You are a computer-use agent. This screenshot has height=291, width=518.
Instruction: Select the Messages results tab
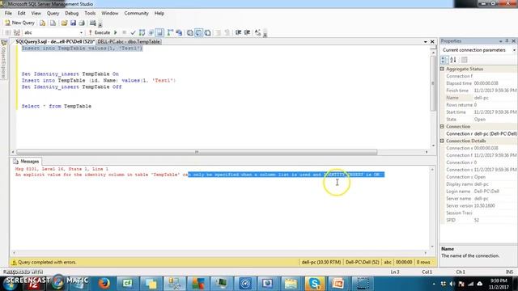[26, 162]
